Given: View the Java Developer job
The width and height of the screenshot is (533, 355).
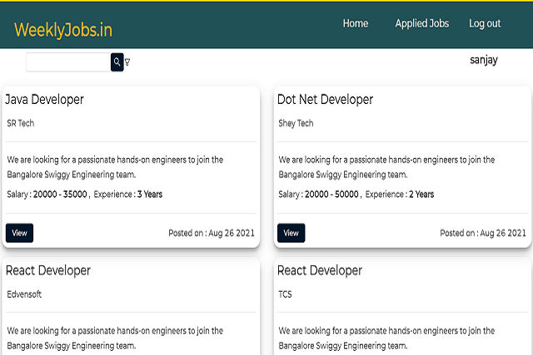Looking at the screenshot, I should pos(19,233).
